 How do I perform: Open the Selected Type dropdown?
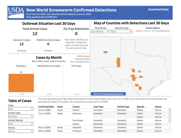coord(122,32)
